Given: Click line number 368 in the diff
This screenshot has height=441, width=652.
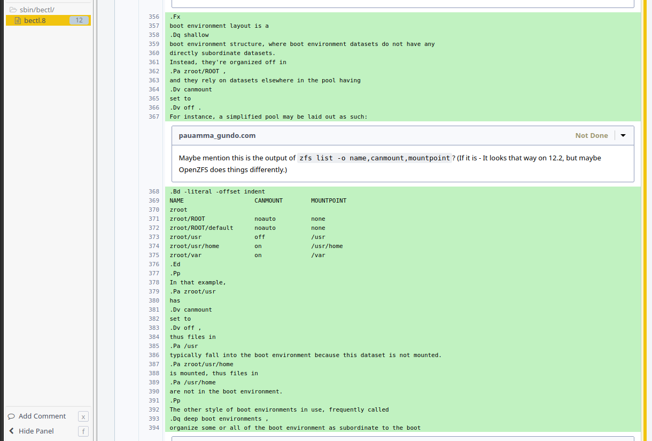Looking at the screenshot, I should click(x=154, y=191).
